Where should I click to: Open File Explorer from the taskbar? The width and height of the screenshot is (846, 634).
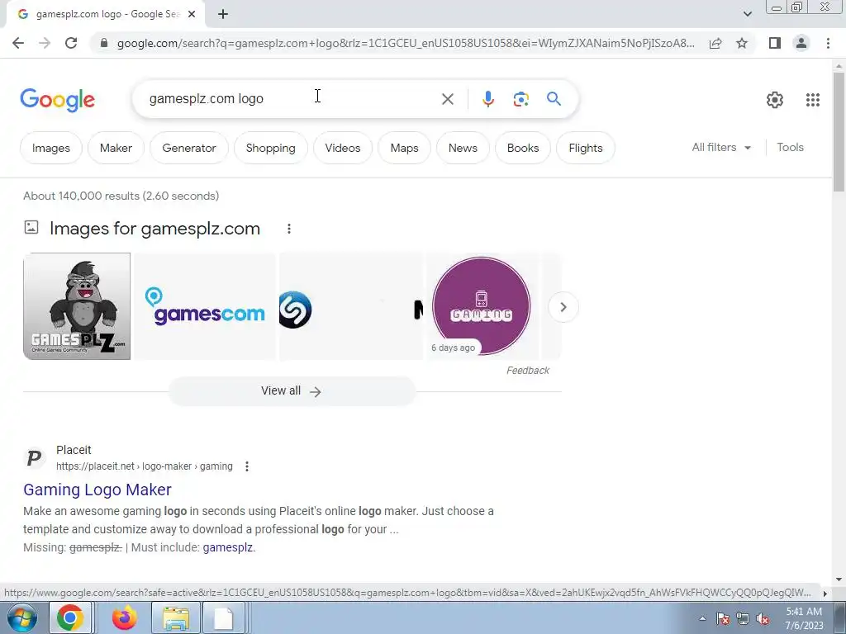[x=177, y=617]
